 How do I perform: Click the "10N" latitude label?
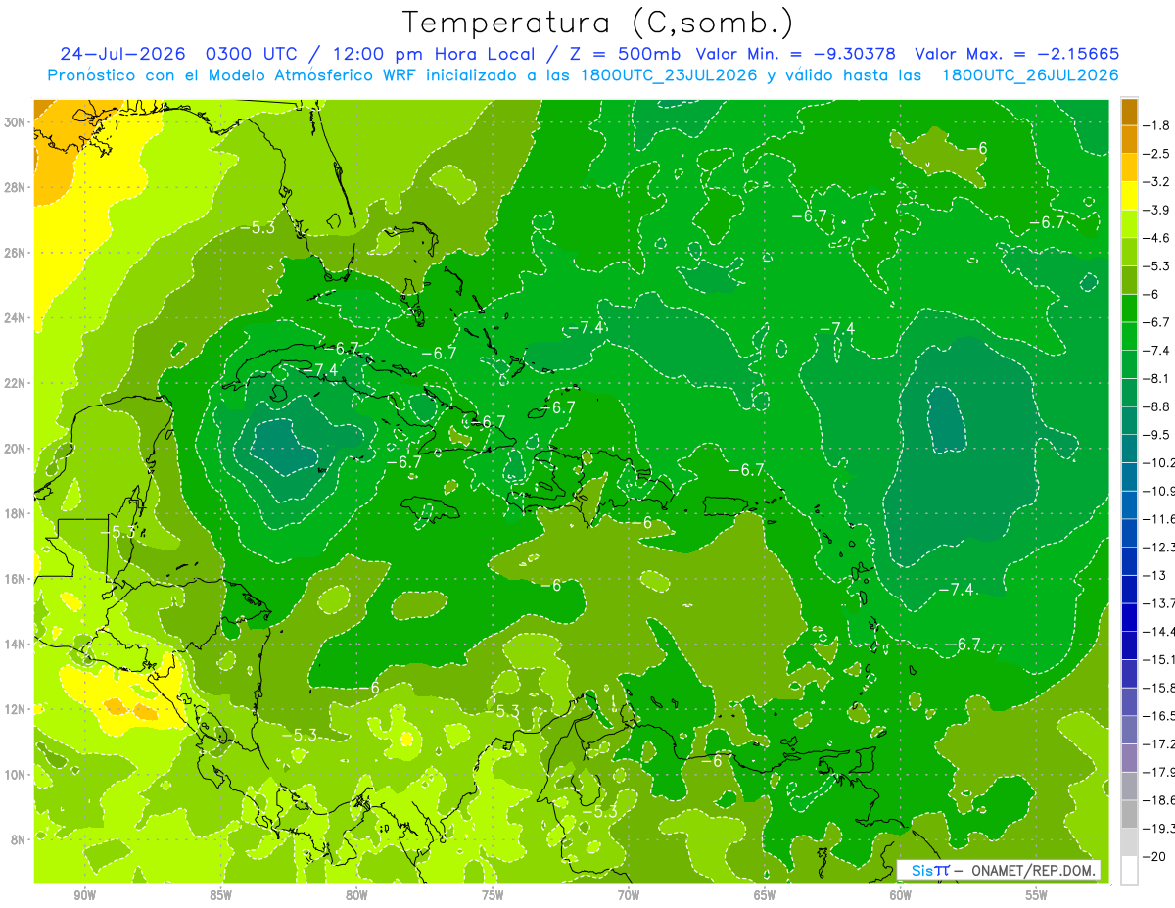[x=16, y=774]
